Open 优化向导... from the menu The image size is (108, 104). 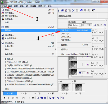click(x=29, y=43)
